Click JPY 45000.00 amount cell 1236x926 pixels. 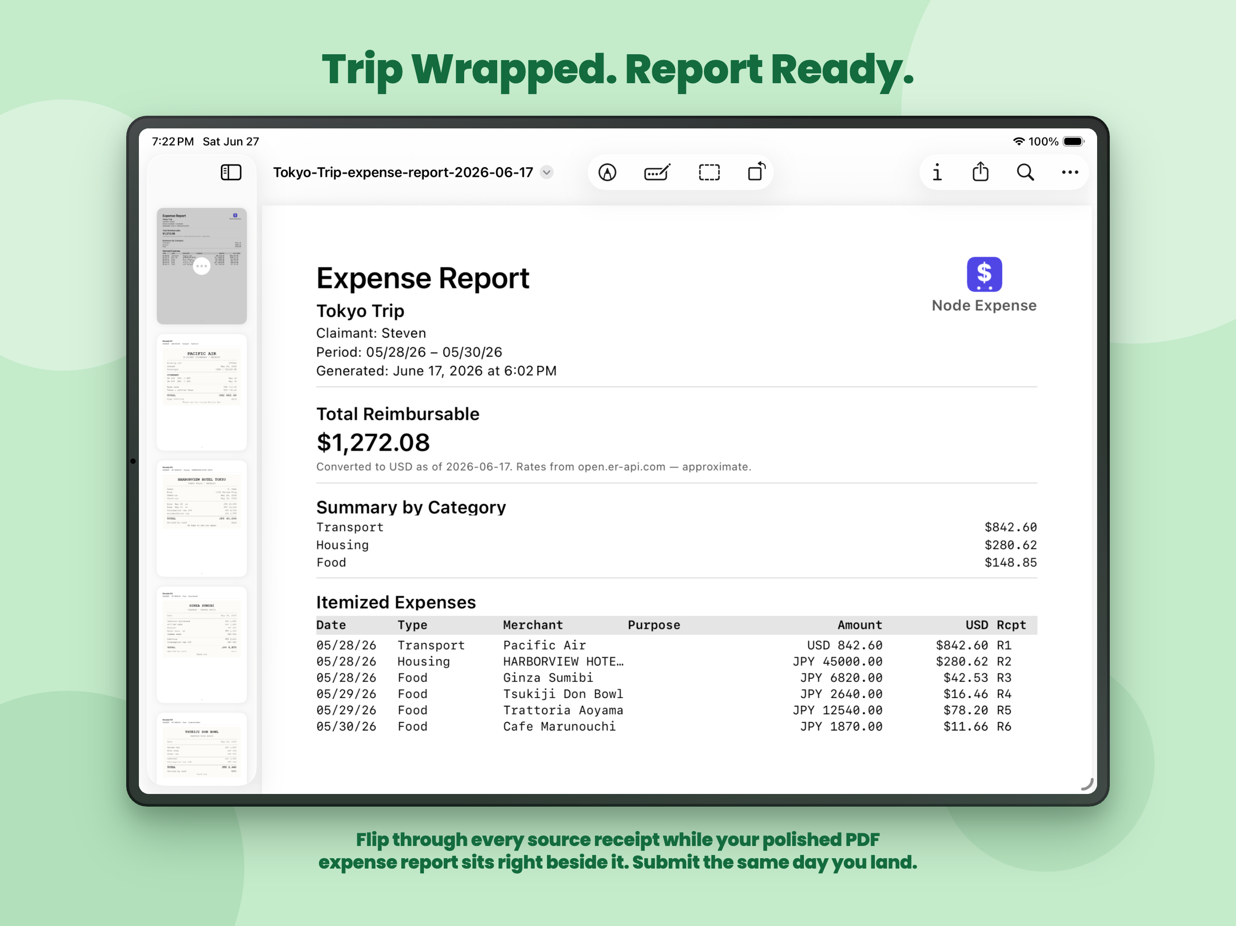click(837, 661)
